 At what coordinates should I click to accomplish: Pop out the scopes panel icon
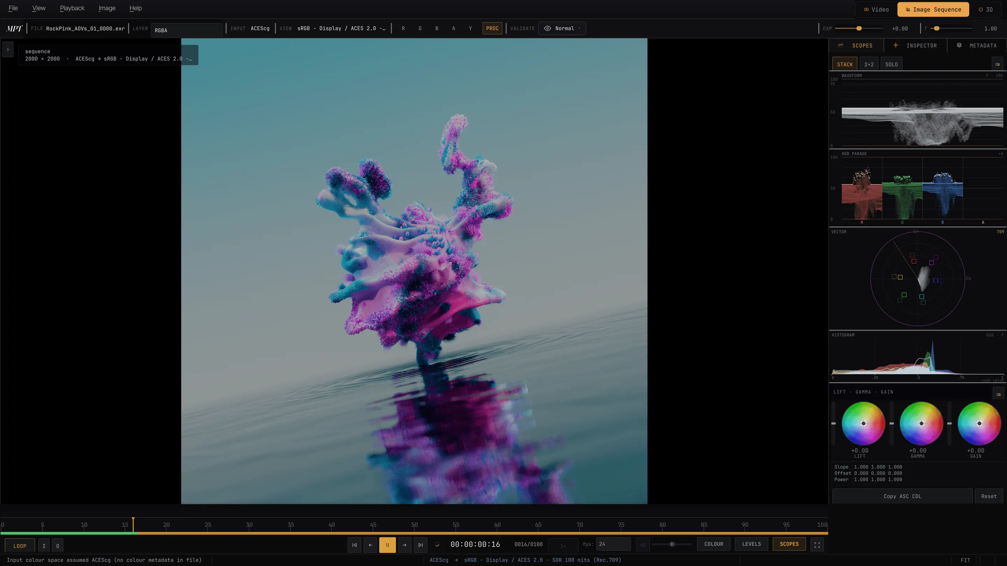(998, 64)
